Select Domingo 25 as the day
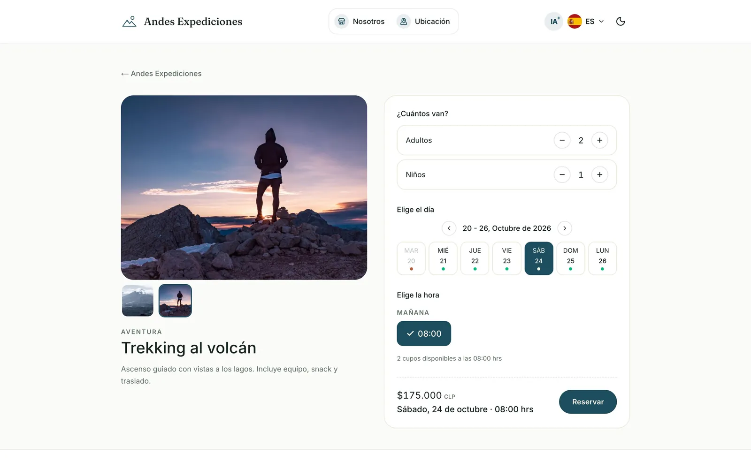751x469 pixels. point(571,258)
